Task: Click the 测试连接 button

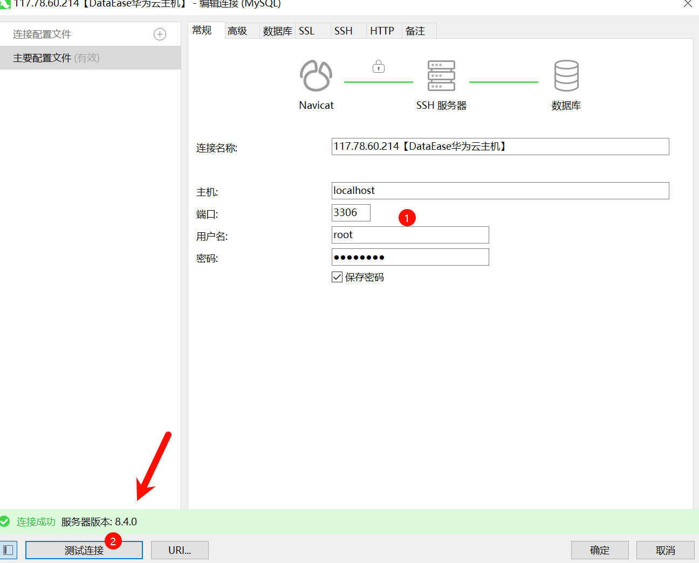Action: (84, 550)
